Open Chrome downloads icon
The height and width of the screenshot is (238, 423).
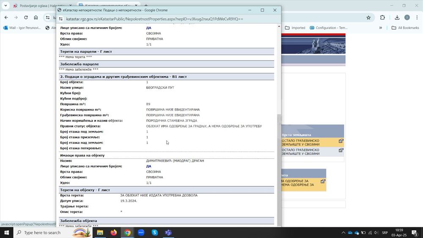(x=397, y=17)
